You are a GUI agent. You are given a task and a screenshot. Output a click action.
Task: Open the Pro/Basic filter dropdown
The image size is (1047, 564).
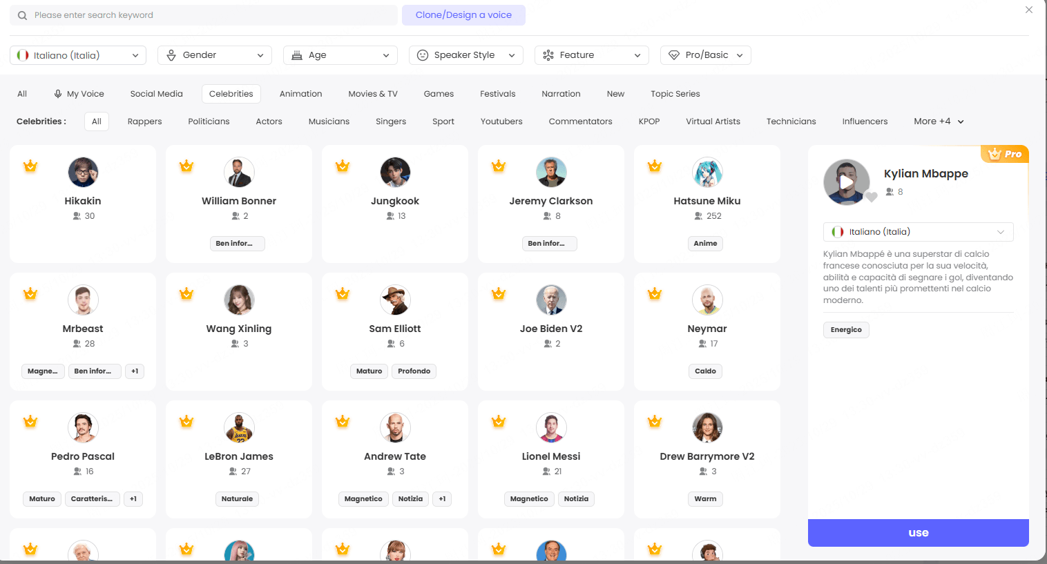705,55
